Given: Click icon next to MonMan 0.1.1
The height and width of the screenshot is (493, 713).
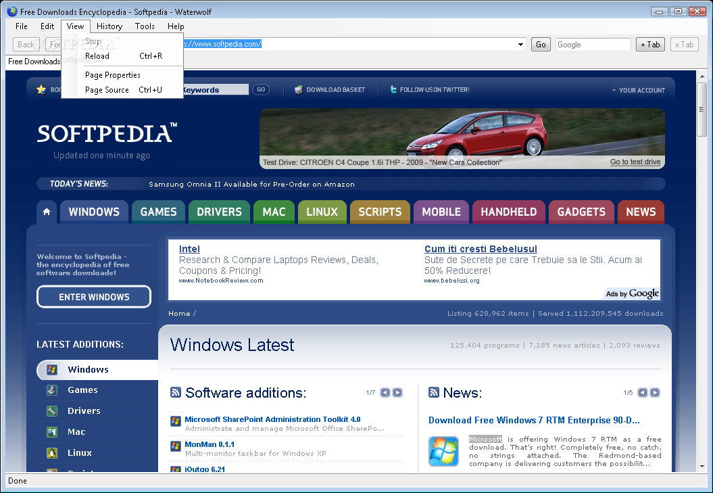Looking at the screenshot, I should 176,446.
